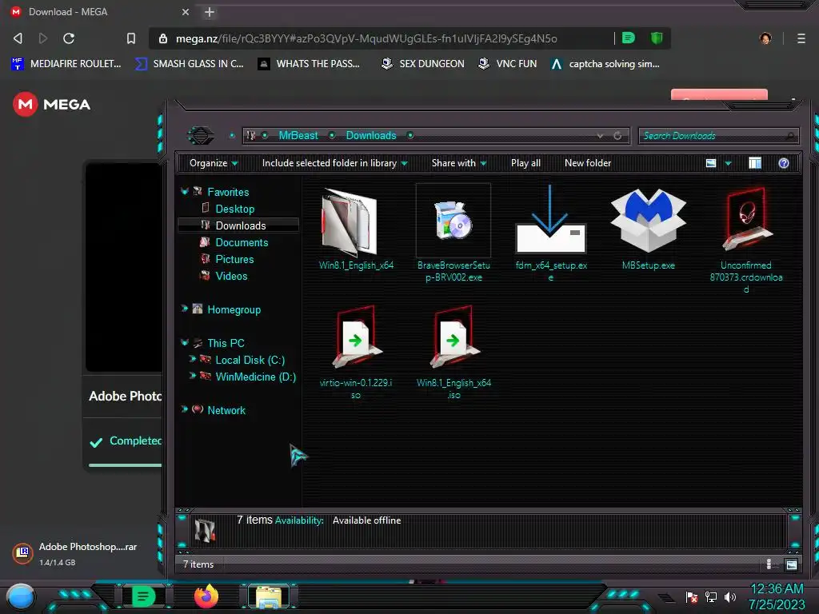Open MEDIAFIRE ROULET... bookmark
The height and width of the screenshot is (614, 819).
pyautogui.click(x=66, y=64)
